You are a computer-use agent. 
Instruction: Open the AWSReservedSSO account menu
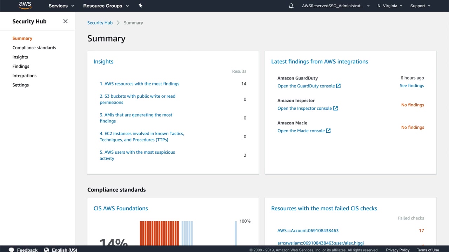click(335, 6)
